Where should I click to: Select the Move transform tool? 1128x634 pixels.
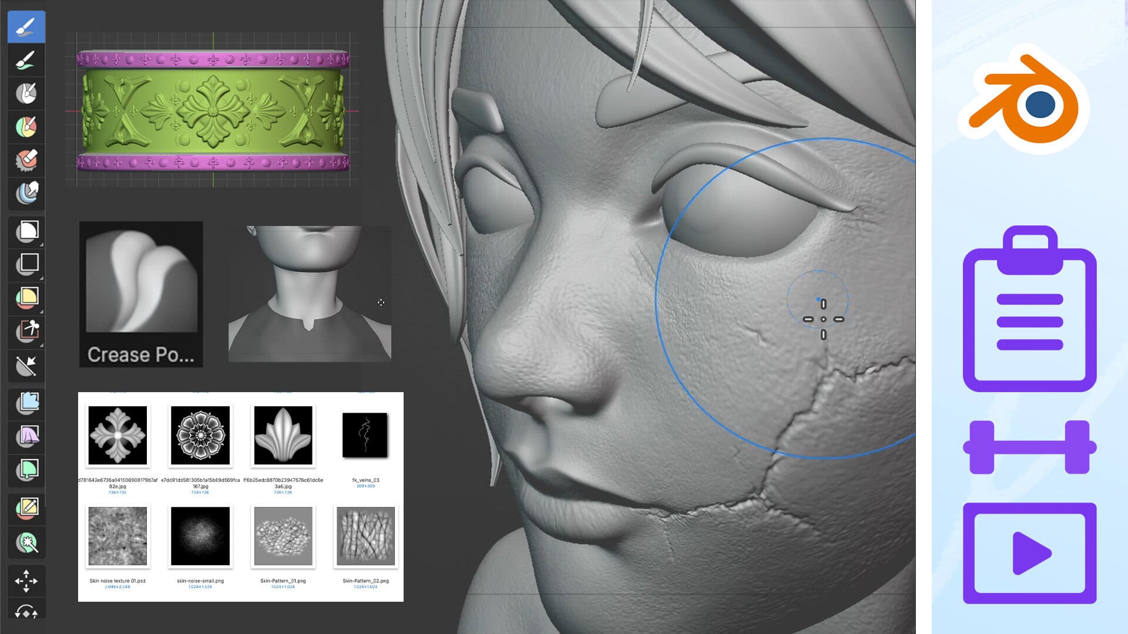click(x=26, y=581)
